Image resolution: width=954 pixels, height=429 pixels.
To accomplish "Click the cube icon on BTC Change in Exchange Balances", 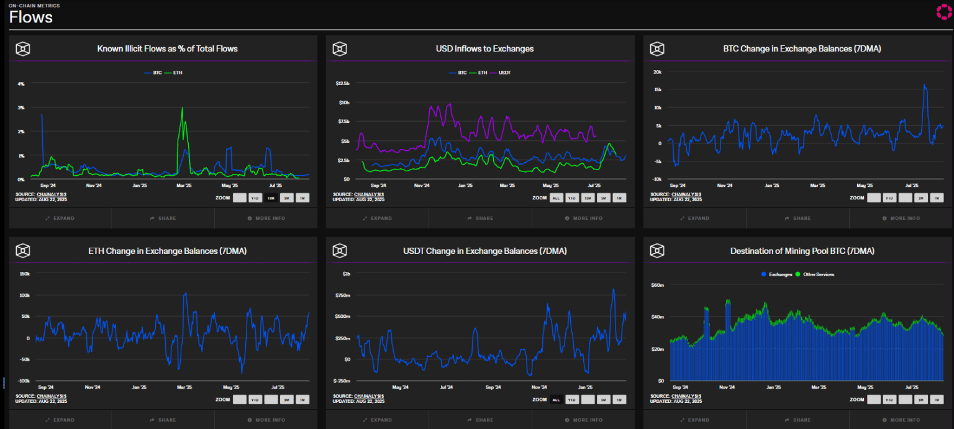I will (657, 48).
